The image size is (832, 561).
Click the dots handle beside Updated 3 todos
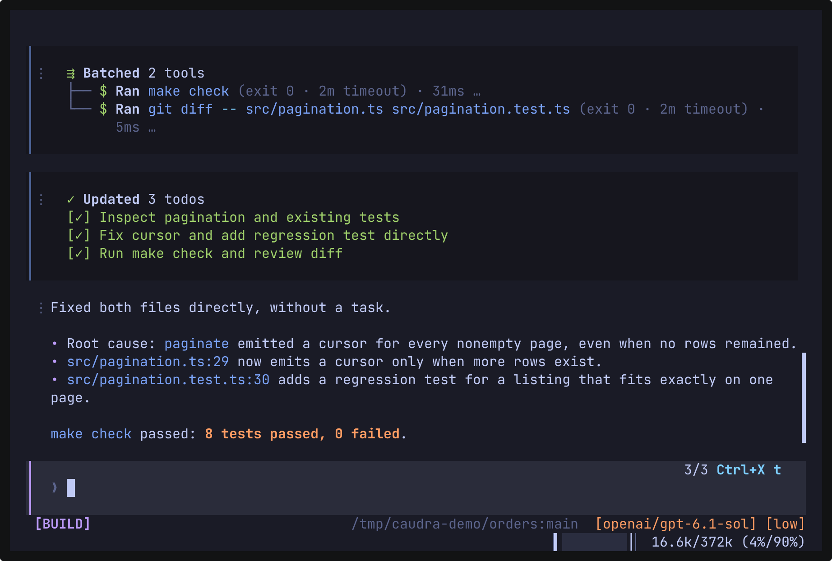pos(41,199)
